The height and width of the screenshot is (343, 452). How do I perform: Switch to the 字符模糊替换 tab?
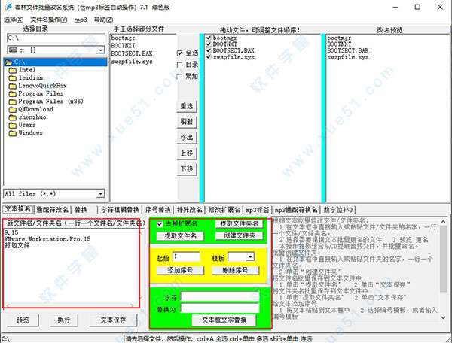pyautogui.click(x=120, y=210)
